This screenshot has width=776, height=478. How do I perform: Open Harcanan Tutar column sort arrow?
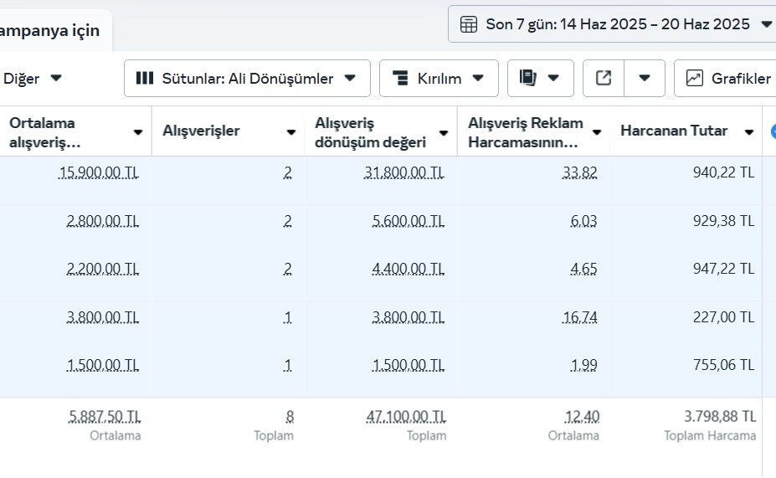(x=748, y=132)
